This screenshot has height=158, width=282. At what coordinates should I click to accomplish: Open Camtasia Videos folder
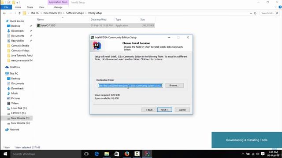click(x=20, y=51)
